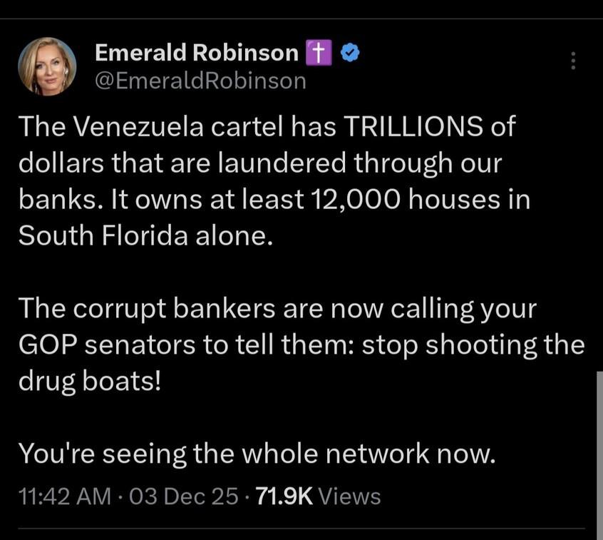603x540 pixels.
Task: Open the three-dot more options menu
Action: click(x=572, y=61)
